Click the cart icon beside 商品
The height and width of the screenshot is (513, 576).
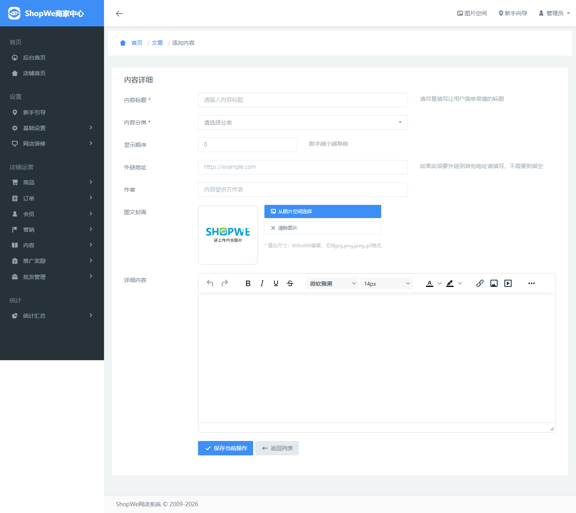(15, 182)
